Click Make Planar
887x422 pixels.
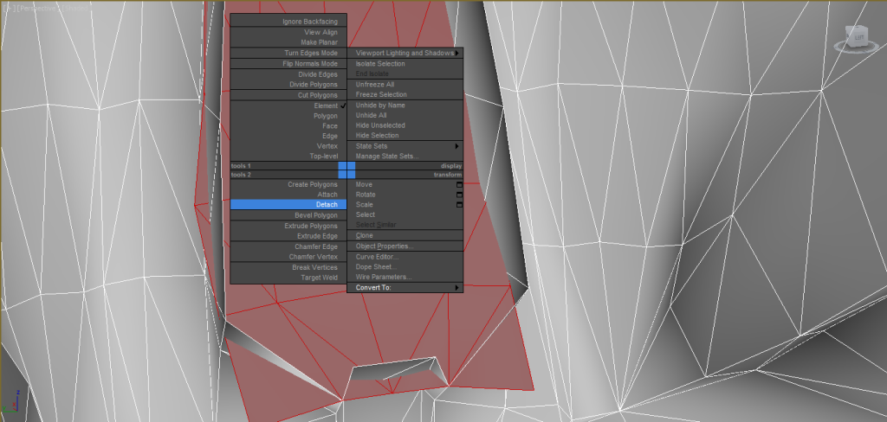coord(288,42)
